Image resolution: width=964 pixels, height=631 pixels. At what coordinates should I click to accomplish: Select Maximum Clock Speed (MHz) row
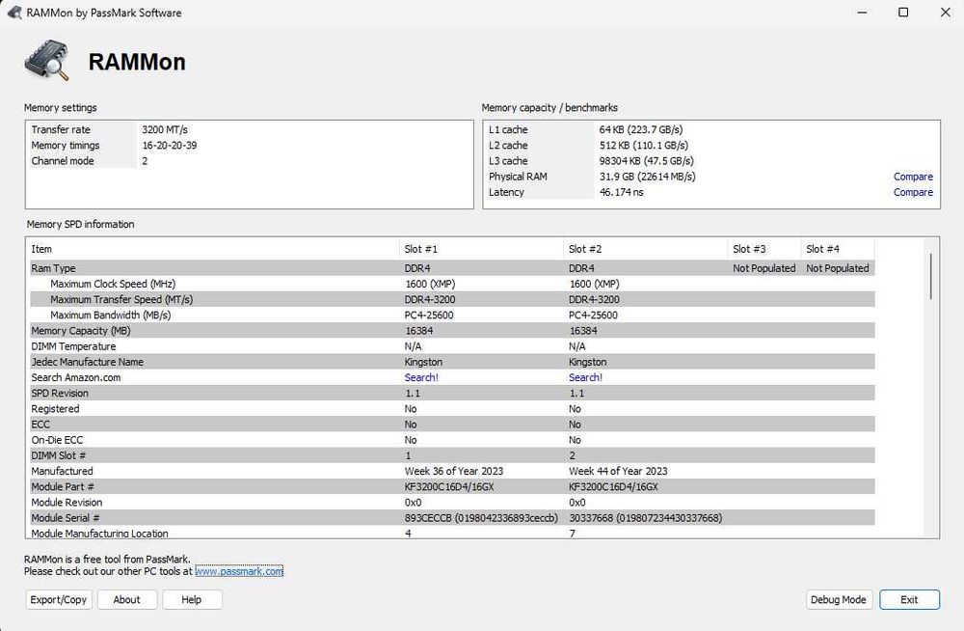(x=452, y=284)
